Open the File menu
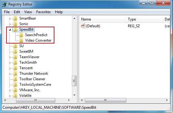Viewport: 173px width, 113px height. (7, 12)
